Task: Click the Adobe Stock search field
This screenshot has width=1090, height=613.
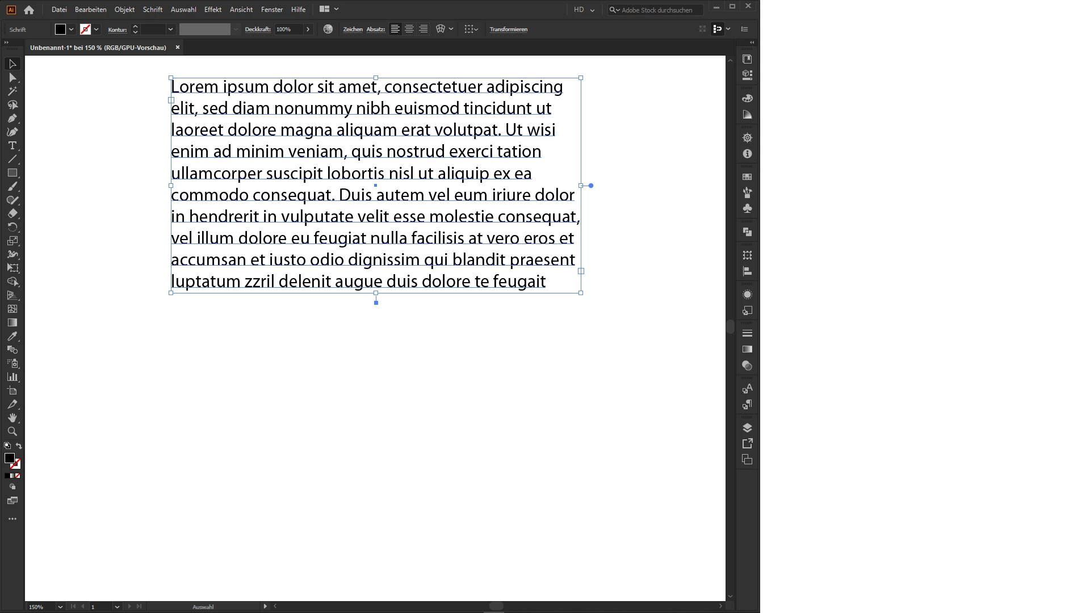Action: [659, 10]
